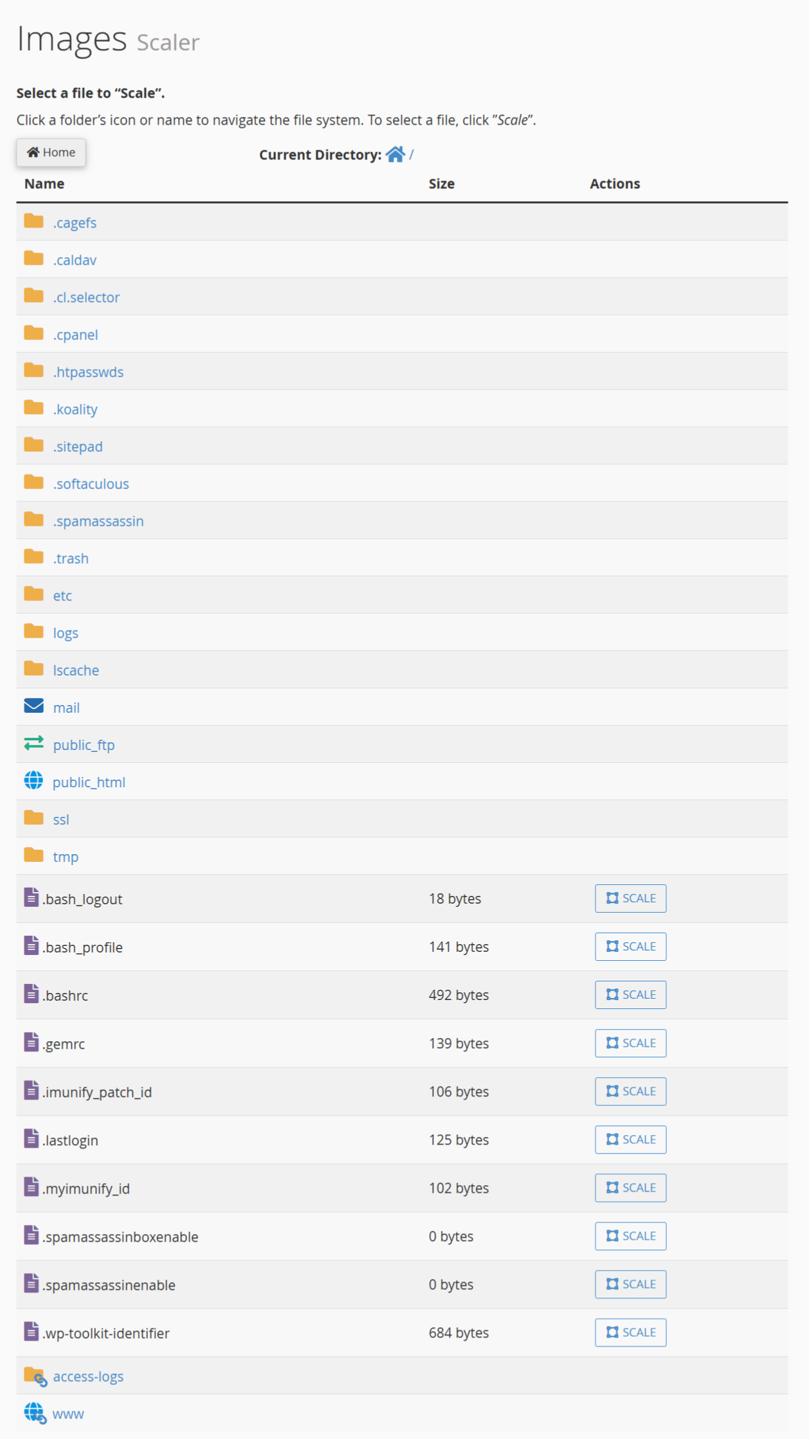Scale the .myimunify_id file
The image size is (809, 1439).
(630, 1188)
